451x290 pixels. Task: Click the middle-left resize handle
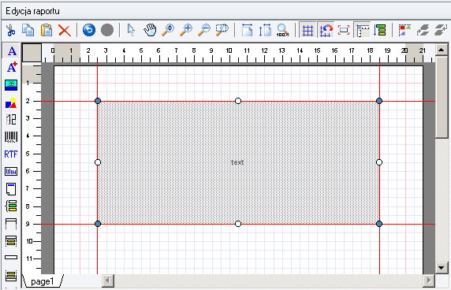pyautogui.click(x=98, y=162)
